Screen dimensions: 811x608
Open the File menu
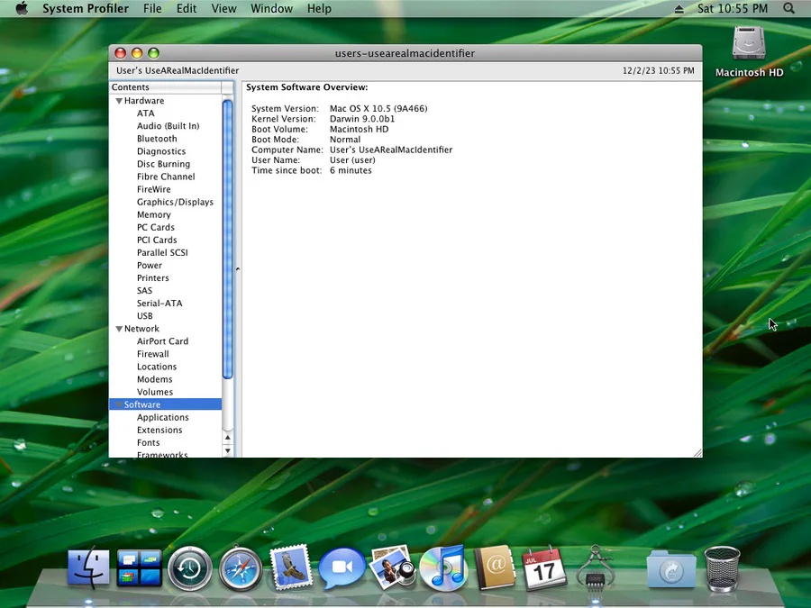pos(152,8)
